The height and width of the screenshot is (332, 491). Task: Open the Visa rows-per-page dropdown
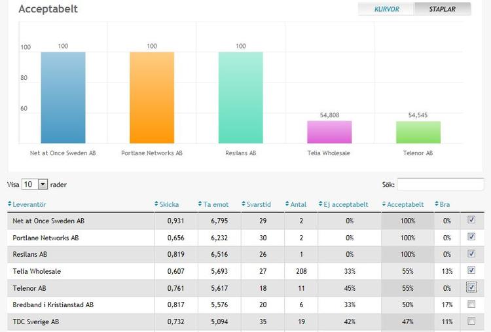tap(35, 184)
